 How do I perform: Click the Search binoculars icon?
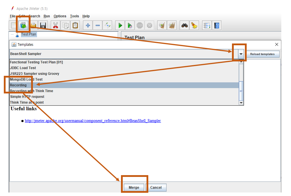[x=184, y=25]
